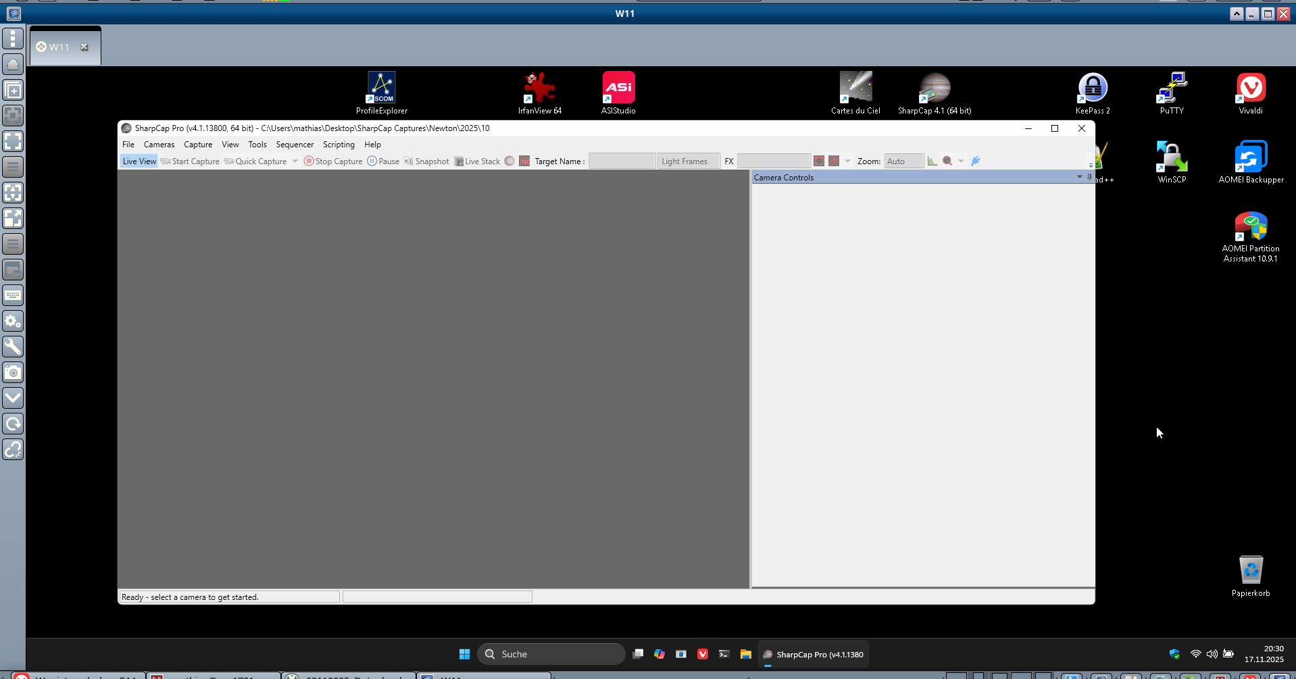Click the KeePass 2 desktop icon
This screenshot has height=679, width=1296.
[x=1093, y=93]
